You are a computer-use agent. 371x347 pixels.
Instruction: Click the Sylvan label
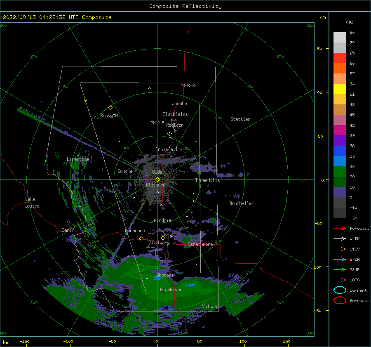click(158, 122)
